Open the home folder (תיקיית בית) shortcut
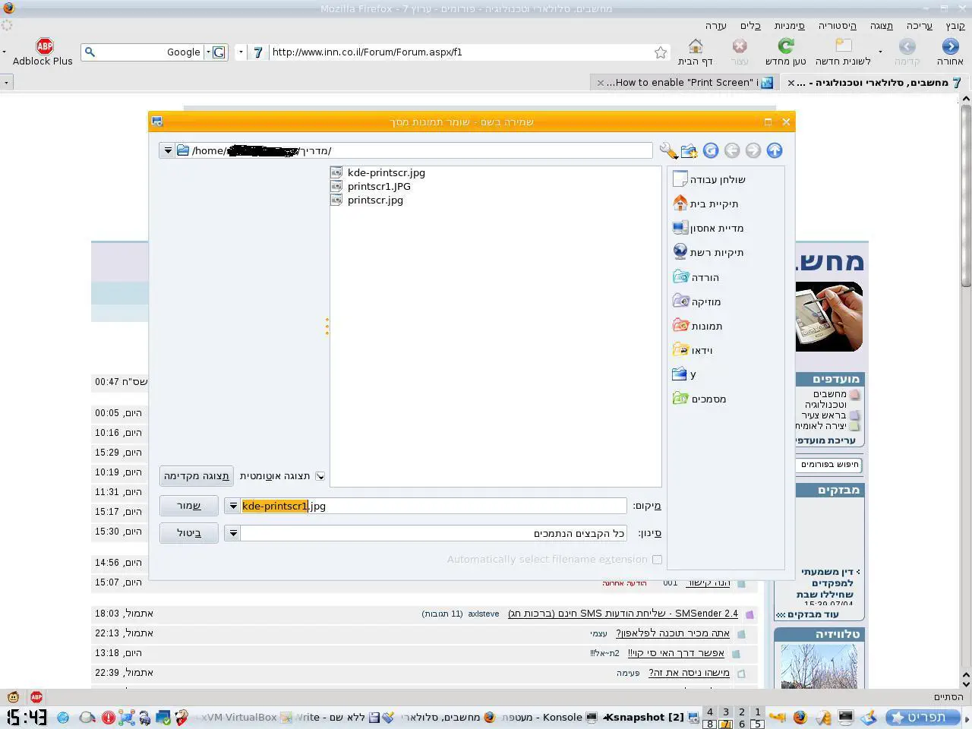The width and height of the screenshot is (972, 729). point(705,204)
